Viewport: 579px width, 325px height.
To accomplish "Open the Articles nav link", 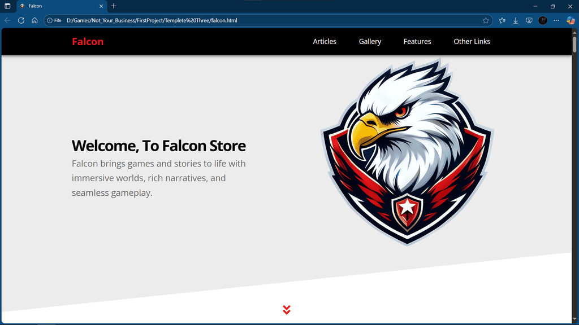I will [x=325, y=42].
